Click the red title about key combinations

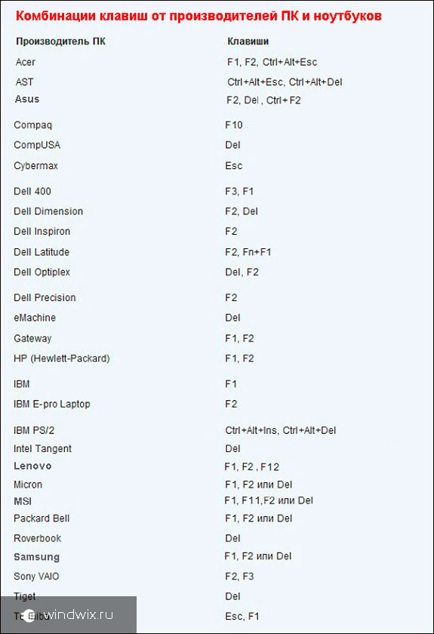(199, 16)
